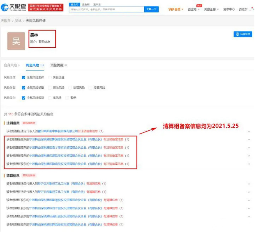Click the red notification dot beside 迈克尔
The height and width of the screenshot is (236, 265).
point(252,8)
